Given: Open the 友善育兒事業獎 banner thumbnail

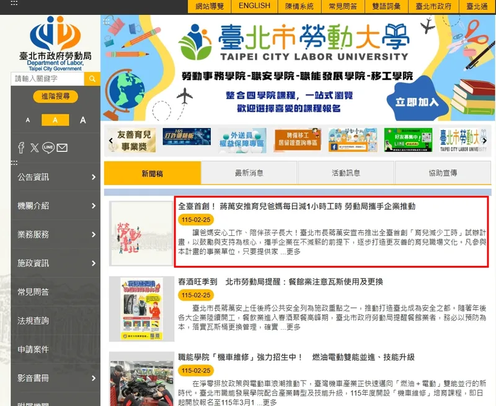Looking at the screenshot, I should [x=132, y=140].
